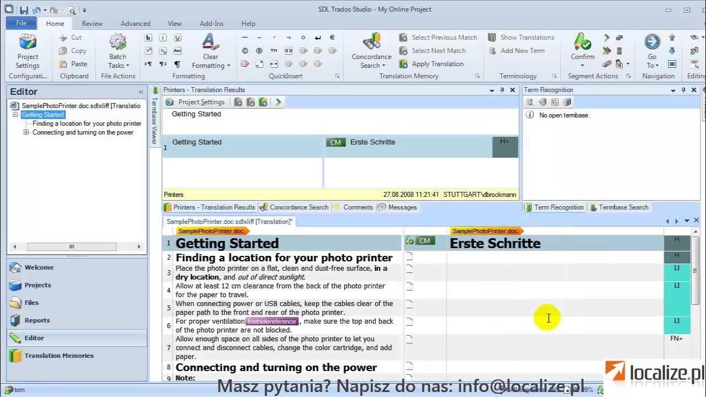Collapse the Getting Started tree node
The width and height of the screenshot is (706, 397).
[x=15, y=115]
